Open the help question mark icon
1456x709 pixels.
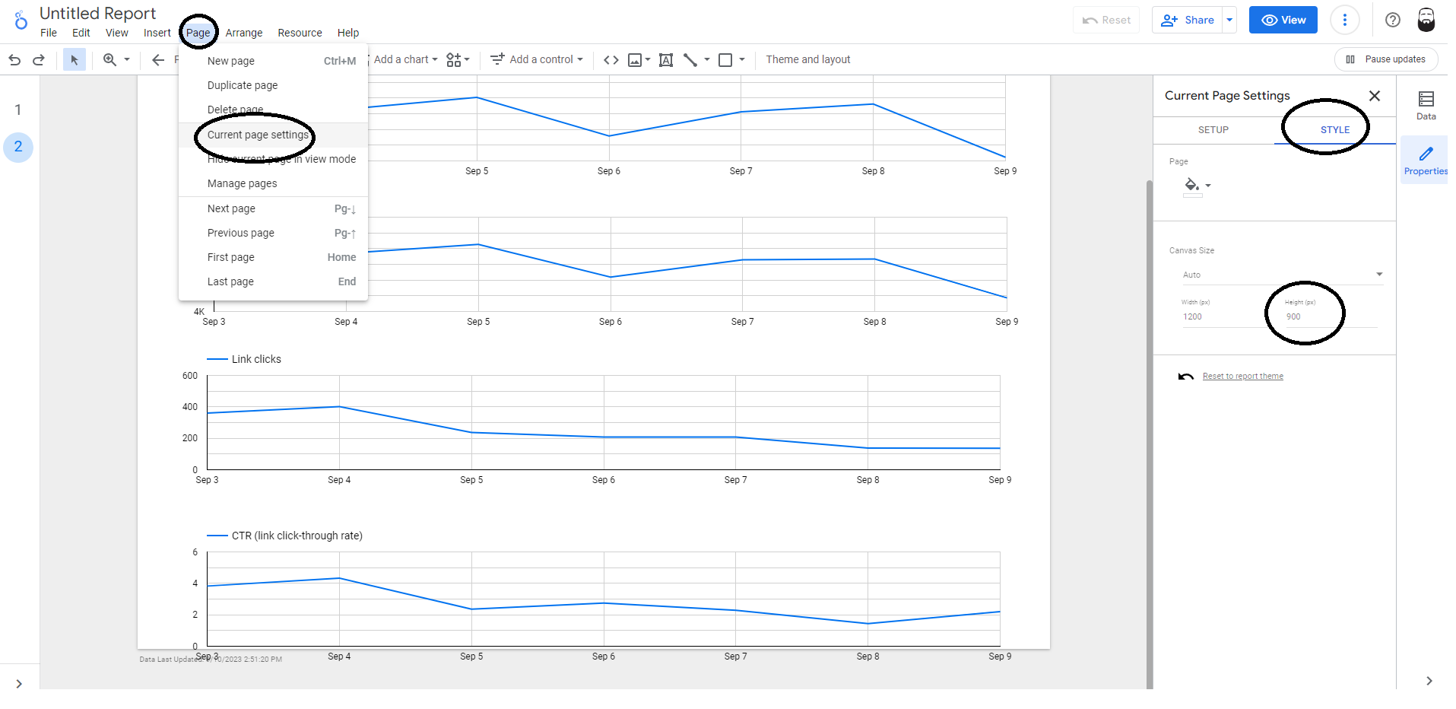pos(1392,21)
